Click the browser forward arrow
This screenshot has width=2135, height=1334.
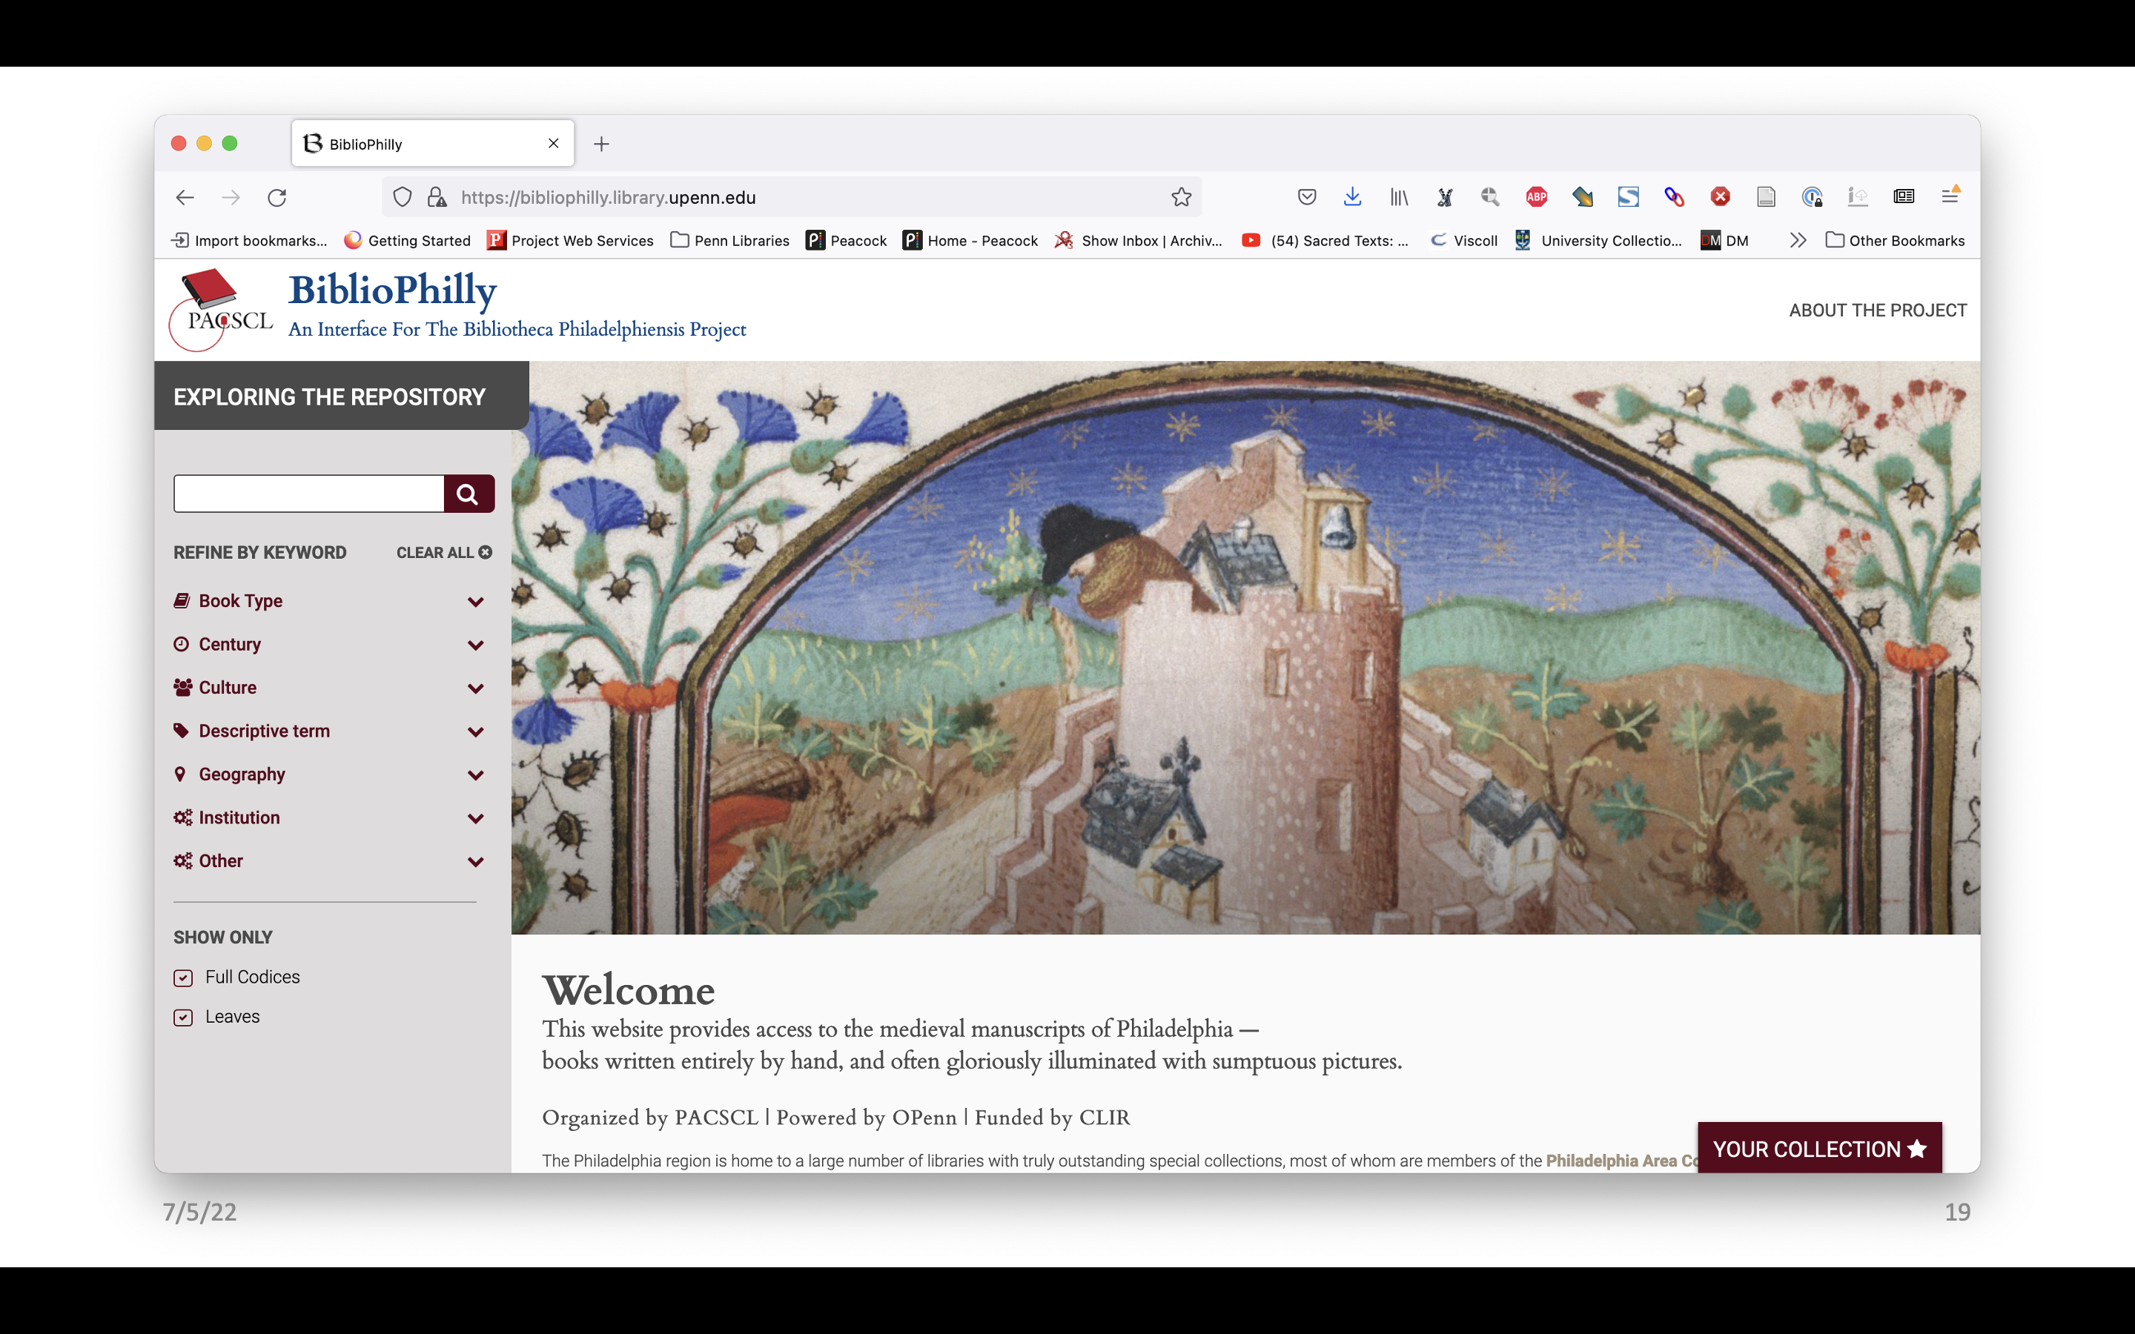(231, 198)
